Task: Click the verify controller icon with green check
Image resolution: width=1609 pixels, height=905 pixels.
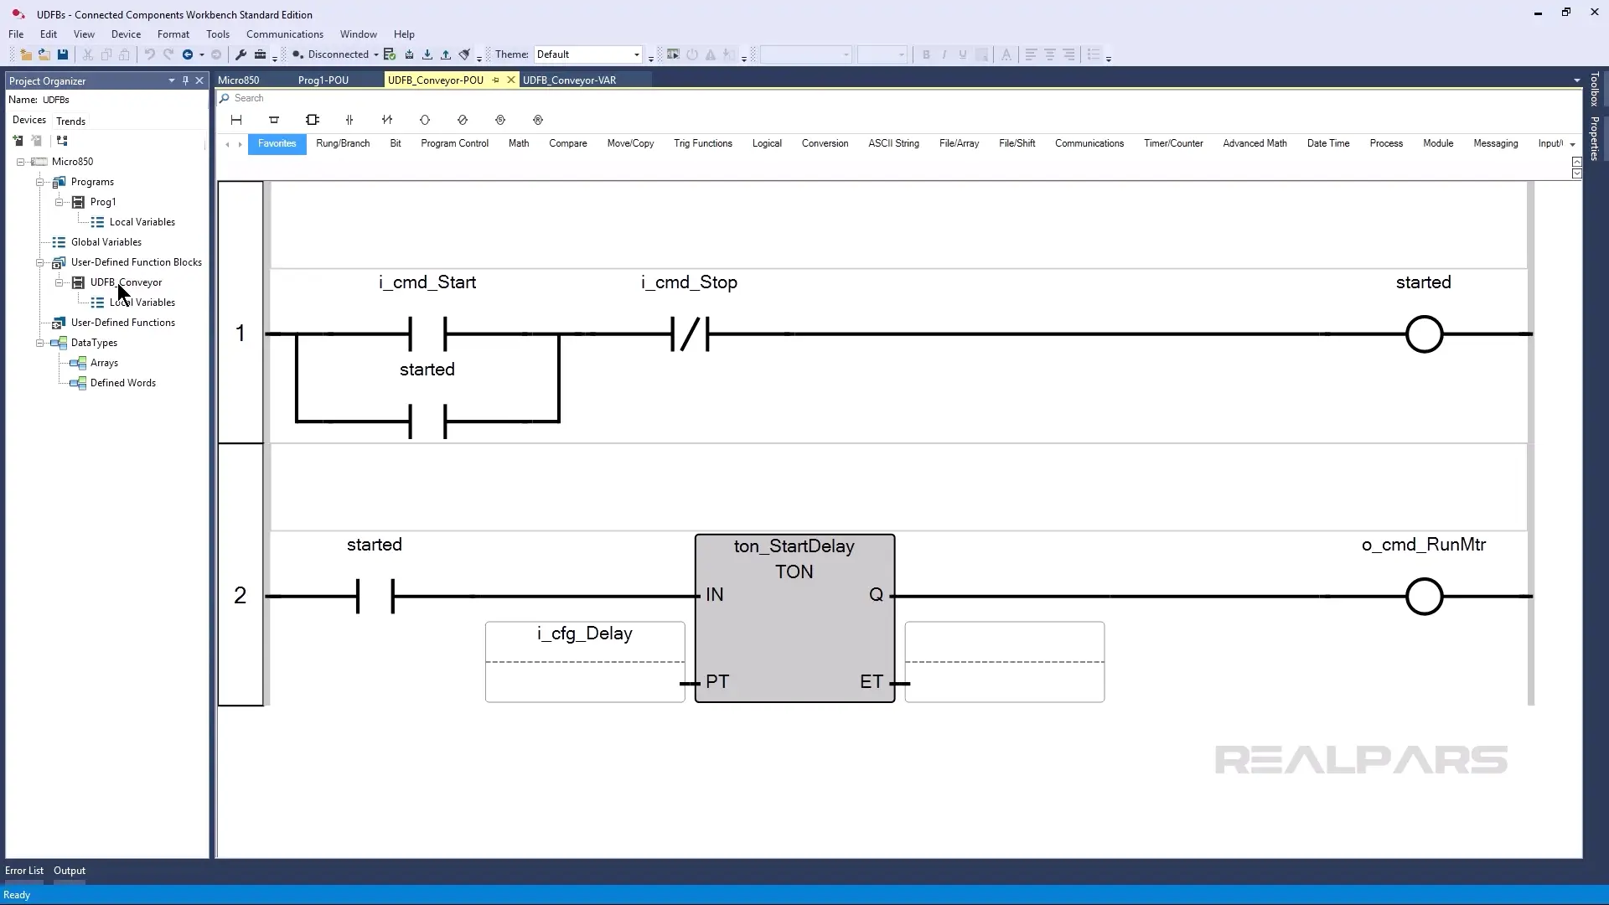Action: pos(390,54)
